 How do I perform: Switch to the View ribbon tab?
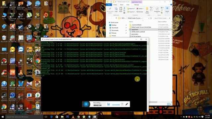coord(128,5)
